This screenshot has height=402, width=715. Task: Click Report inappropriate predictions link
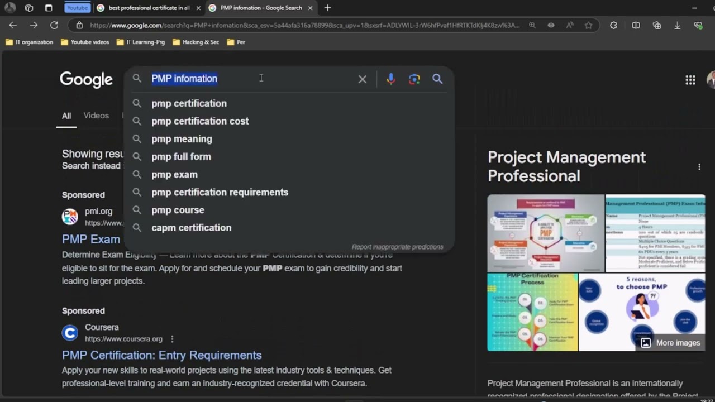click(397, 247)
